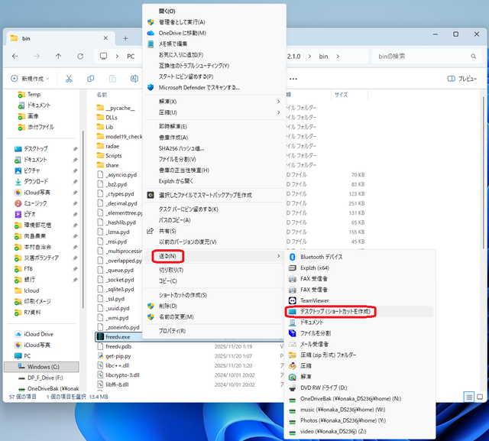The height and width of the screenshot is (441, 489).
Task: Click 共有(S) in context menu
Action: click(x=214, y=231)
